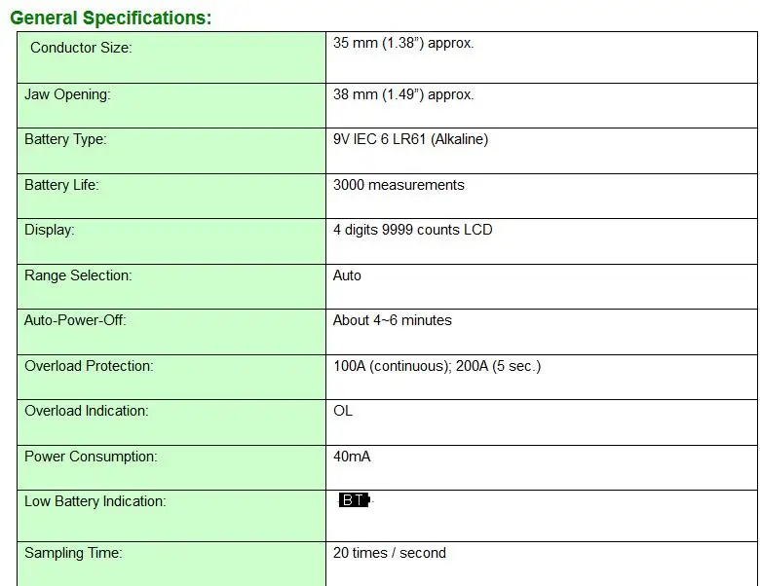The width and height of the screenshot is (760, 586).
Task: Click the 100A (continuous); 200A (5 sec.) value
Action: tap(437, 366)
